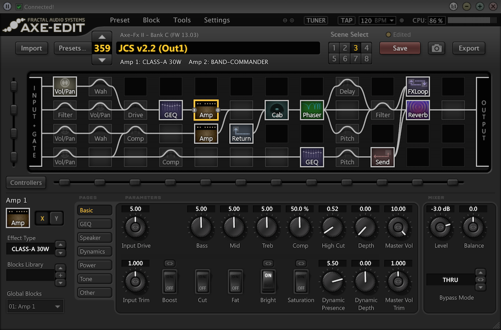Open the TUNER
This screenshot has height=330, width=501.
click(316, 21)
